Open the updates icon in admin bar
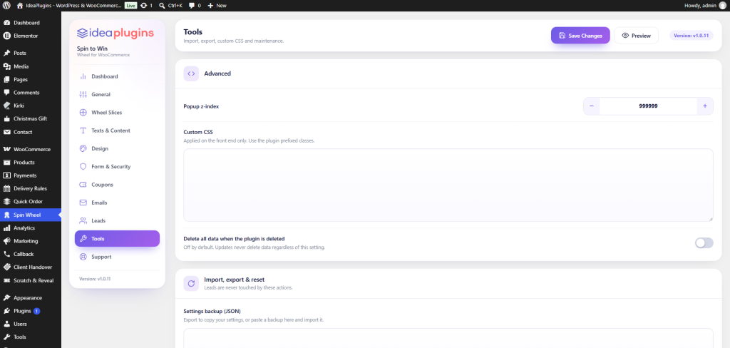This screenshot has width=730, height=348. 147,6
